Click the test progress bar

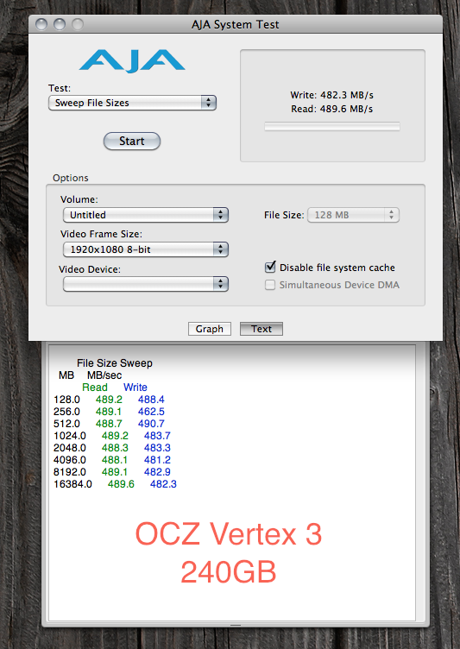[332, 126]
